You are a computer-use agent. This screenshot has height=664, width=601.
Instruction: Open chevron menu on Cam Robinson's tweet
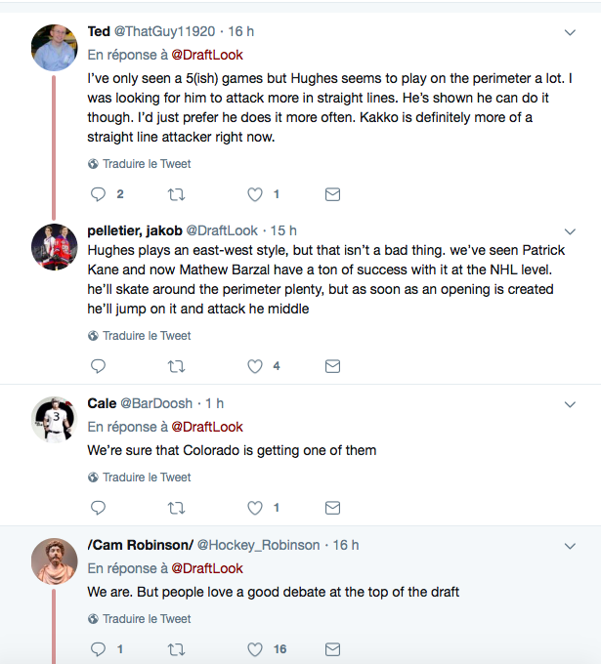(x=571, y=545)
